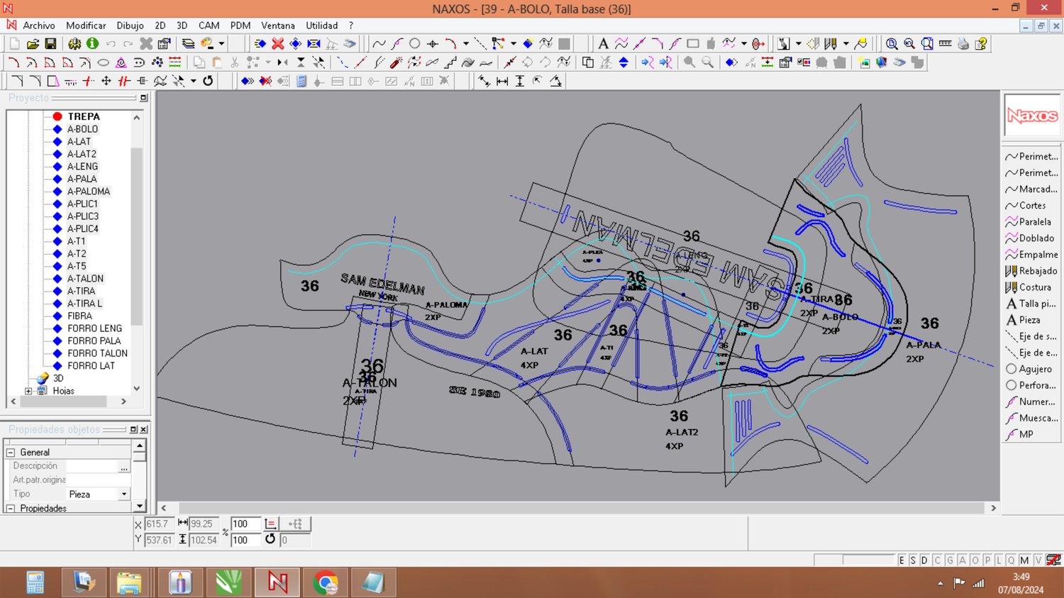Click the four-way move arrows icon

coord(106,81)
